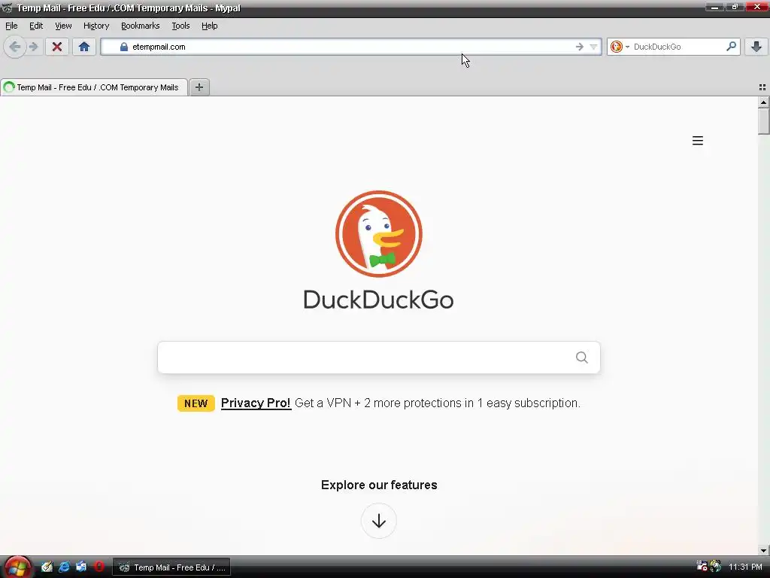
Task: Click the down arrow under Explore our features
Action: (379, 521)
